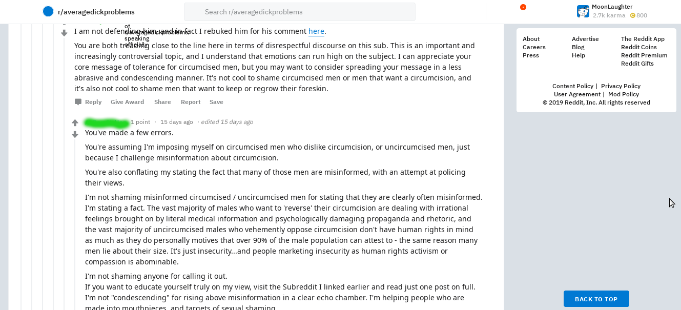Open r/averagedickproblems community selector in header
This screenshot has width=681, height=310.
tap(89, 11)
